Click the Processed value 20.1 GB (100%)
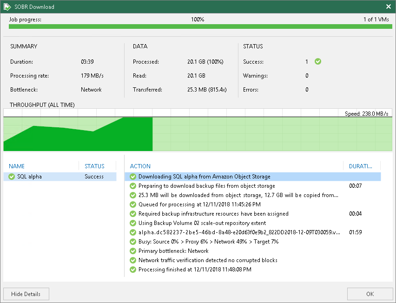The width and height of the screenshot is (396, 303). (205, 62)
